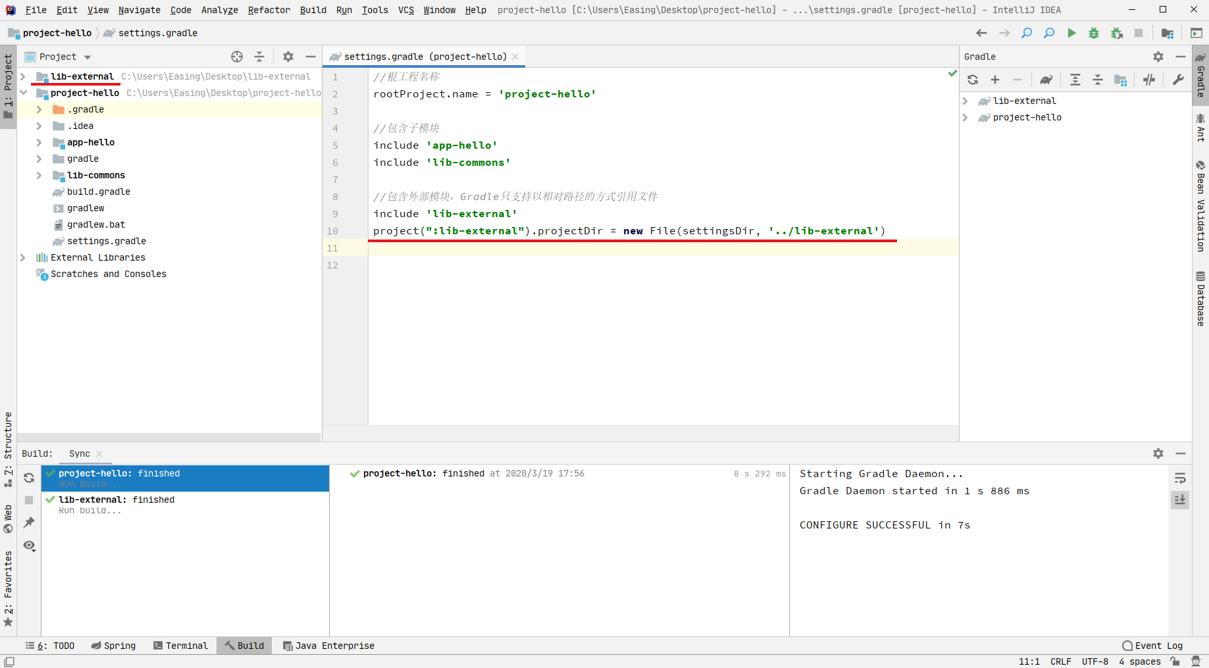Start Debug from the main toolbar bug icon
The height and width of the screenshot is (668, 1209).
coord(1094,33)
